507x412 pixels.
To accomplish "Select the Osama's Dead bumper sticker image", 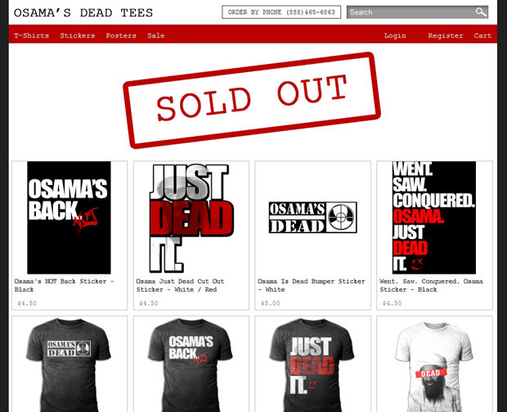I will pos(312,217).
